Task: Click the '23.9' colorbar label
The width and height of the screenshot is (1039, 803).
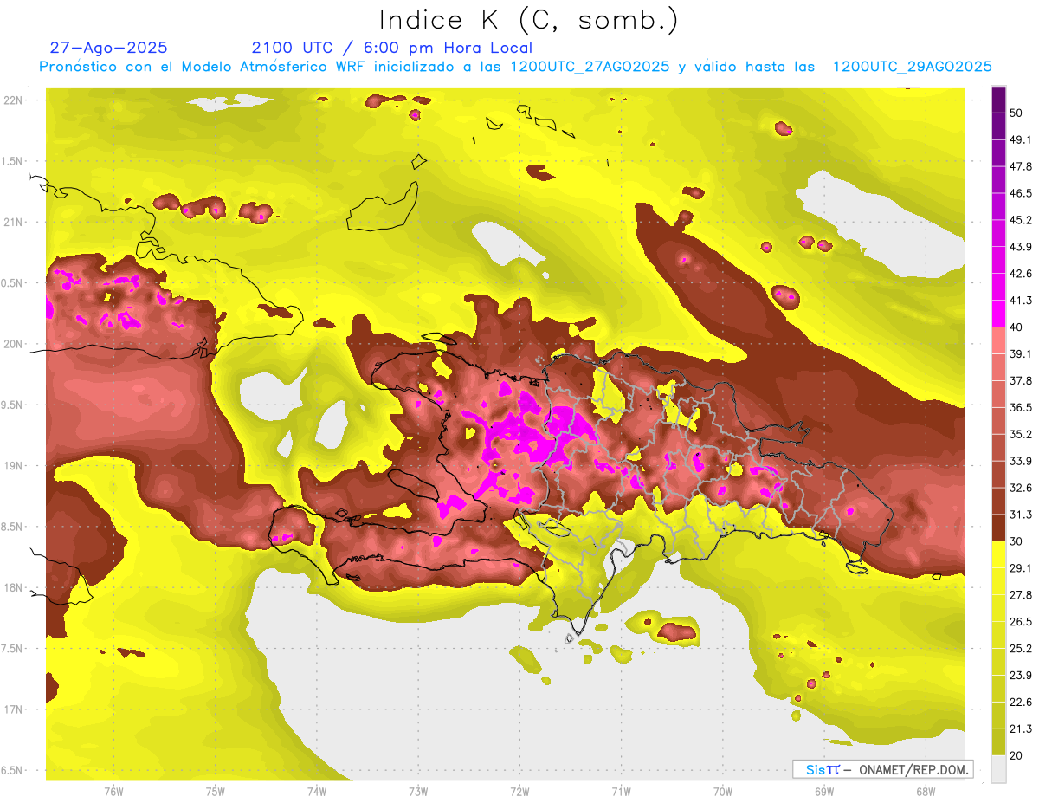Action: click(x=1020, y=675)
